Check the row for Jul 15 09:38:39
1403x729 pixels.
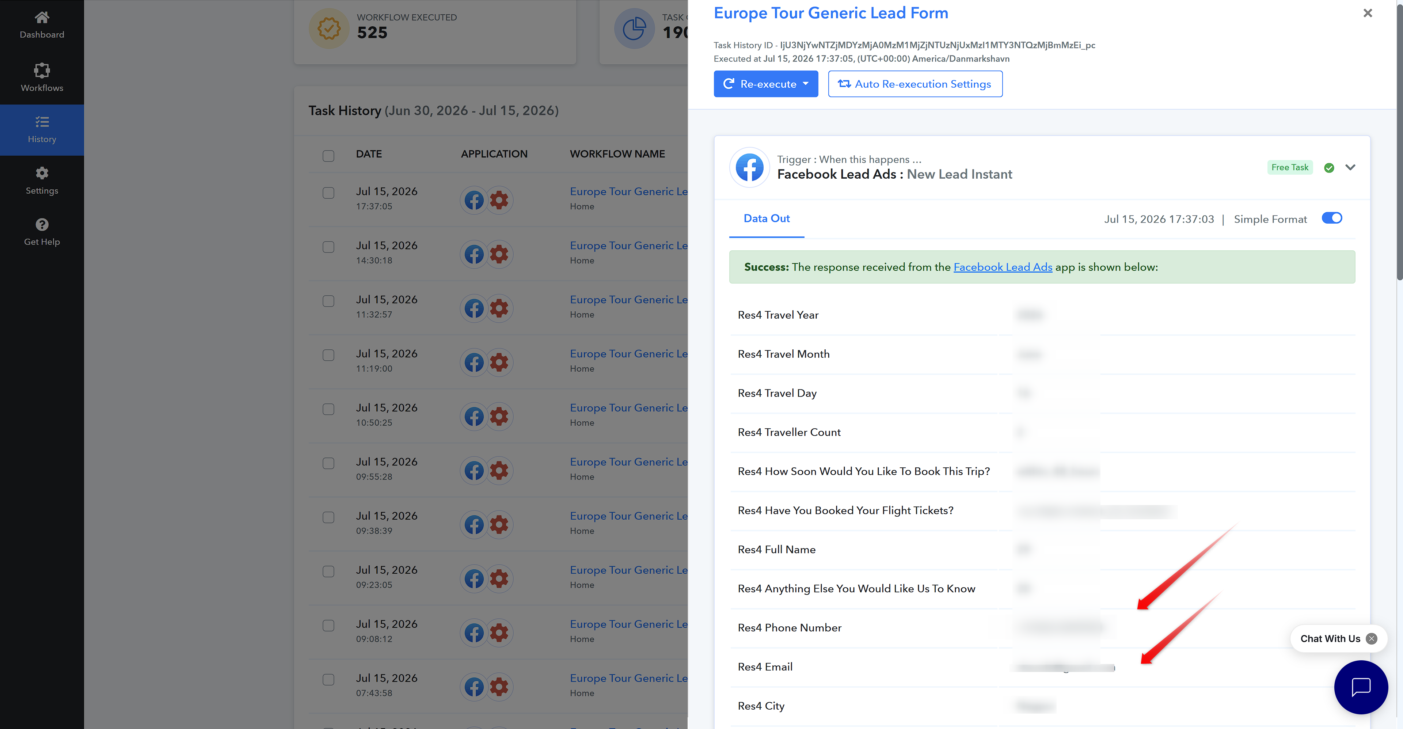[x=328, y=517]
